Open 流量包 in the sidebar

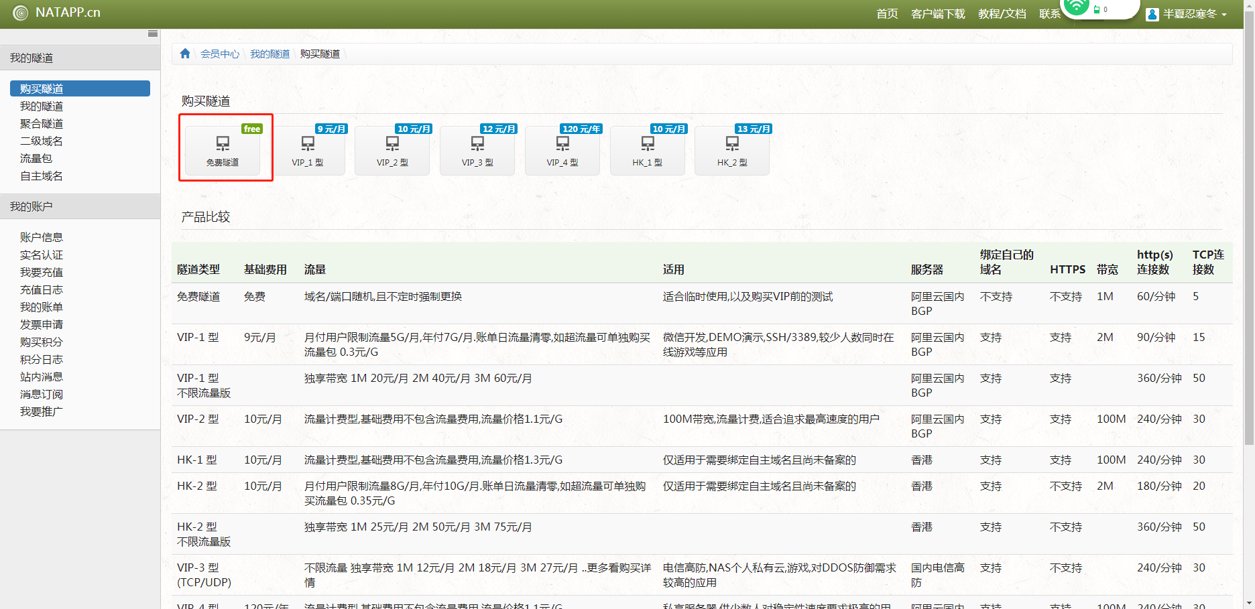point(36,158)
